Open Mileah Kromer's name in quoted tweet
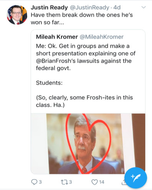The width and height of the screenshot is (152, 190). 57,37
